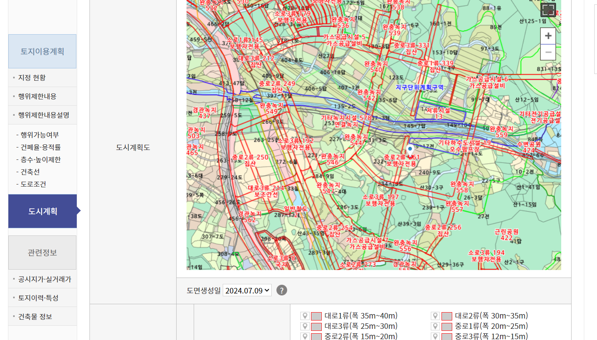Click the 저류시설 13 label on map
Screen dimensions: 597x340
tap(438, 113)
